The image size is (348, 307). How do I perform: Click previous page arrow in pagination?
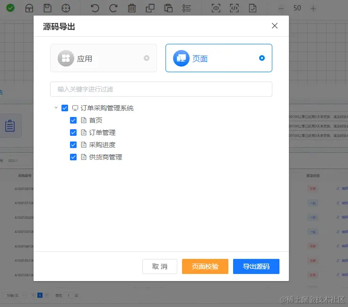coord(33,295)
